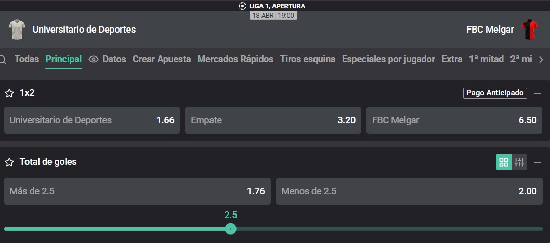Viewport: 550px width, 243px height.
Task: Collapse the Total de goles section
Action: pos(538,162)
